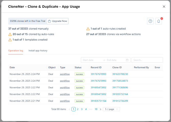Open Clone ID 391812736209
Viewport: 171px width, 122px height.
point(120,101)
